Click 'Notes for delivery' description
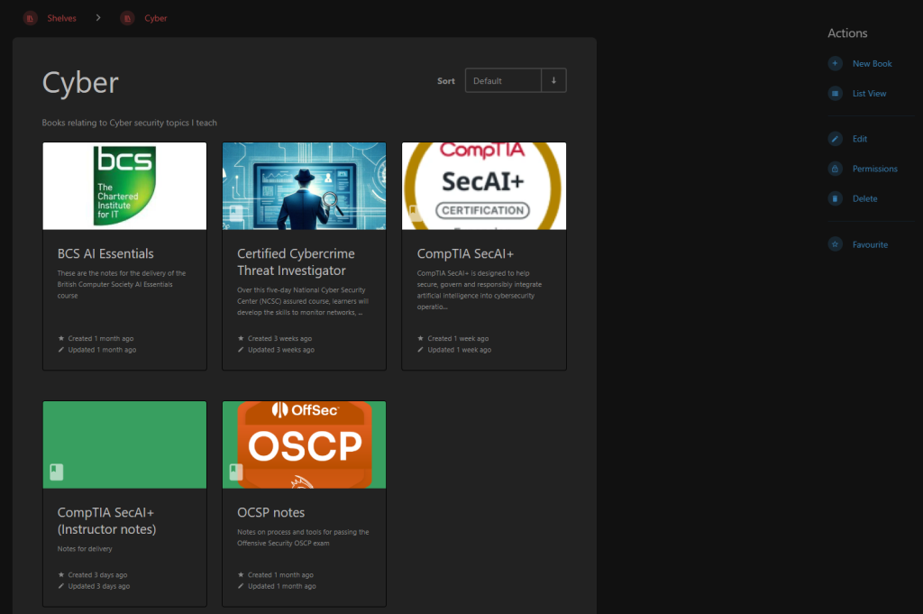Image resolution: width=923 pixels, height=614 pixels. click(85, 549)
